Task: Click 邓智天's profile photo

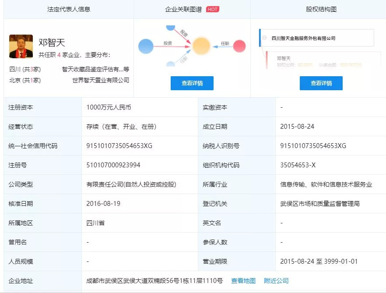Action: click(21, 46)
